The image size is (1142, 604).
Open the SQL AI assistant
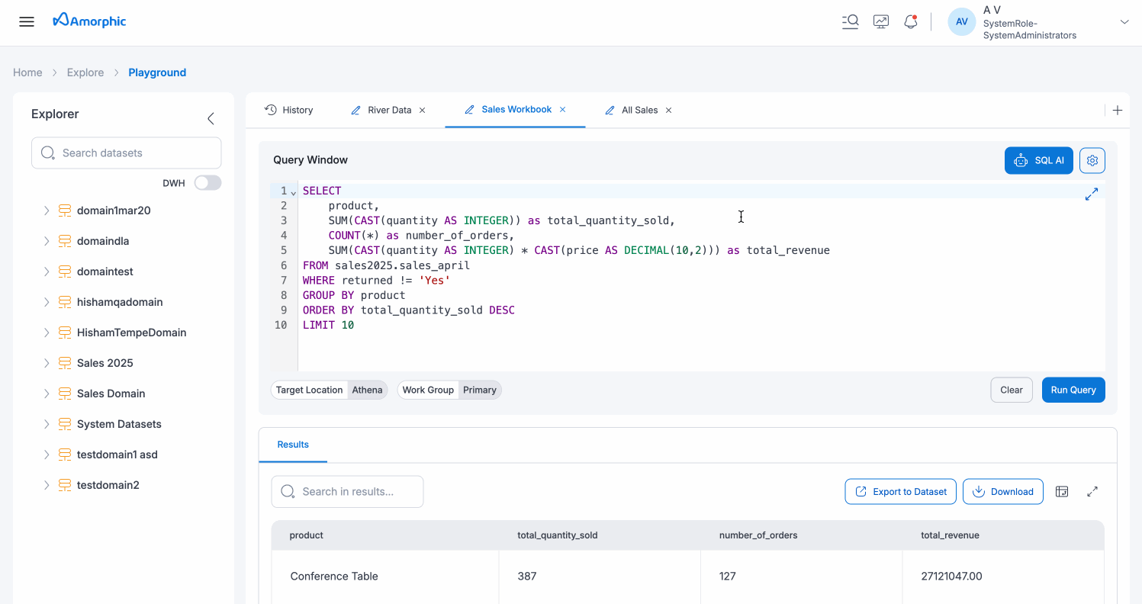pos(1038,160)
